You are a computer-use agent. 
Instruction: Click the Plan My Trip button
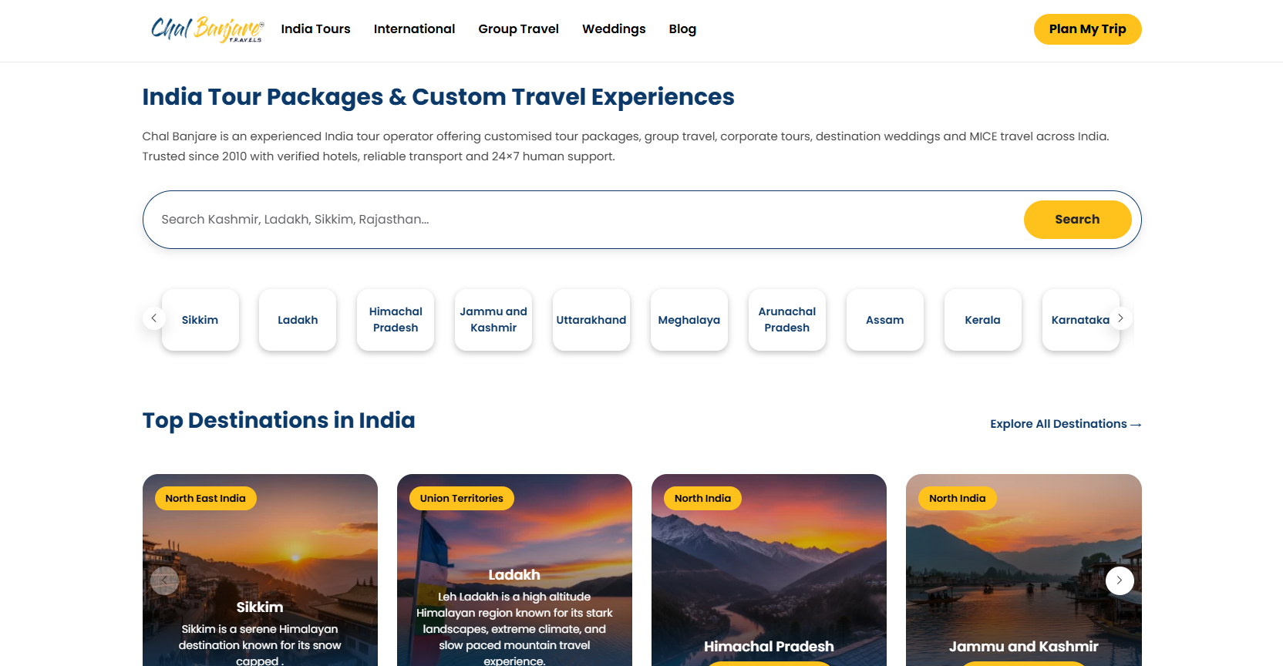tap(1087, 29)
